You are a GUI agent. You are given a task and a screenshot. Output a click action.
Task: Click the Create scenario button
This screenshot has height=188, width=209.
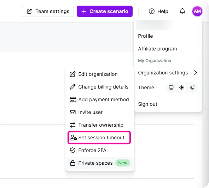105,11
